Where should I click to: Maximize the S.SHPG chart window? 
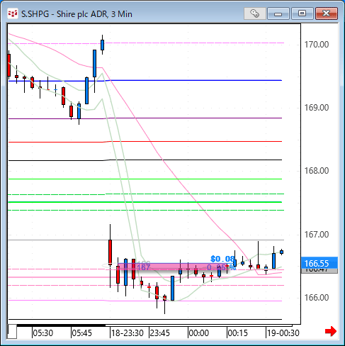(302, 13)
